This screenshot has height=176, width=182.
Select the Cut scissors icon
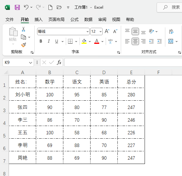pos(23,29)
